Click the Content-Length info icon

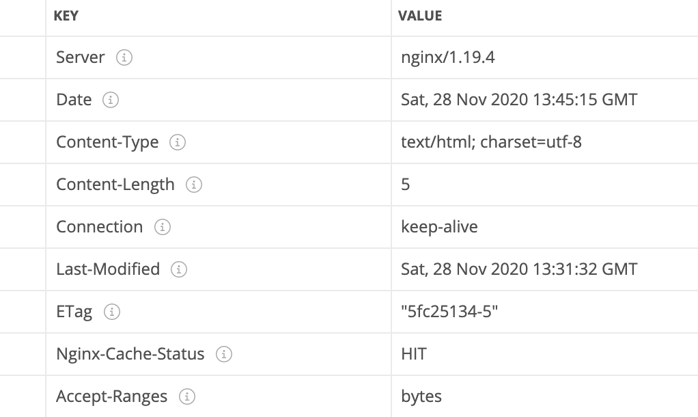pyautogui.click(x=194, y=185)
